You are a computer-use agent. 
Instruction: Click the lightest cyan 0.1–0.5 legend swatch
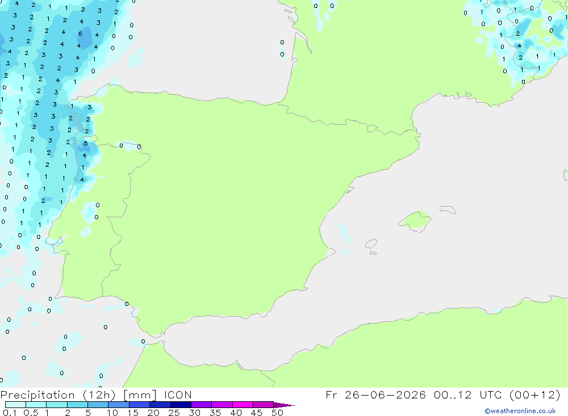point(15,405)
